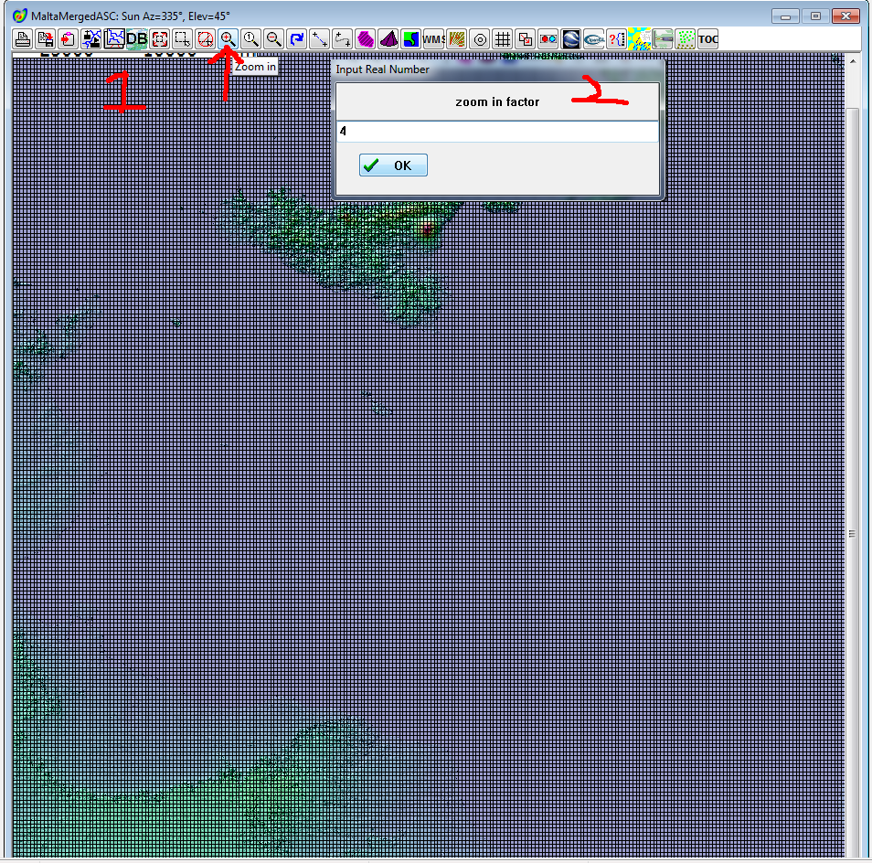The image size is (872, 863).
Task: Click the purple viewshed fan icon
Action: pos(388,39)
